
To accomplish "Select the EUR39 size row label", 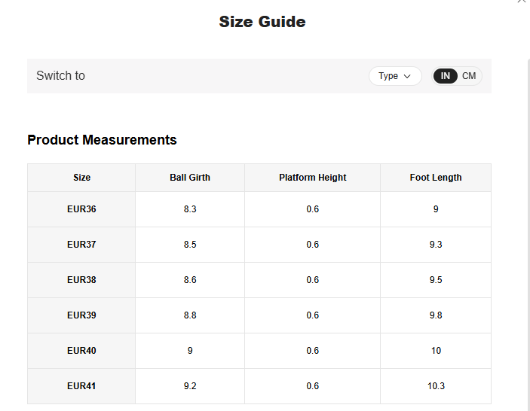I will (x=81, y=315).
